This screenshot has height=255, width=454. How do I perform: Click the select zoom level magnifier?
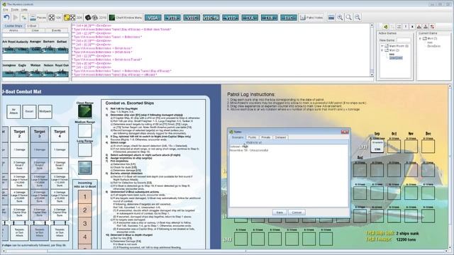coord(349,18)
